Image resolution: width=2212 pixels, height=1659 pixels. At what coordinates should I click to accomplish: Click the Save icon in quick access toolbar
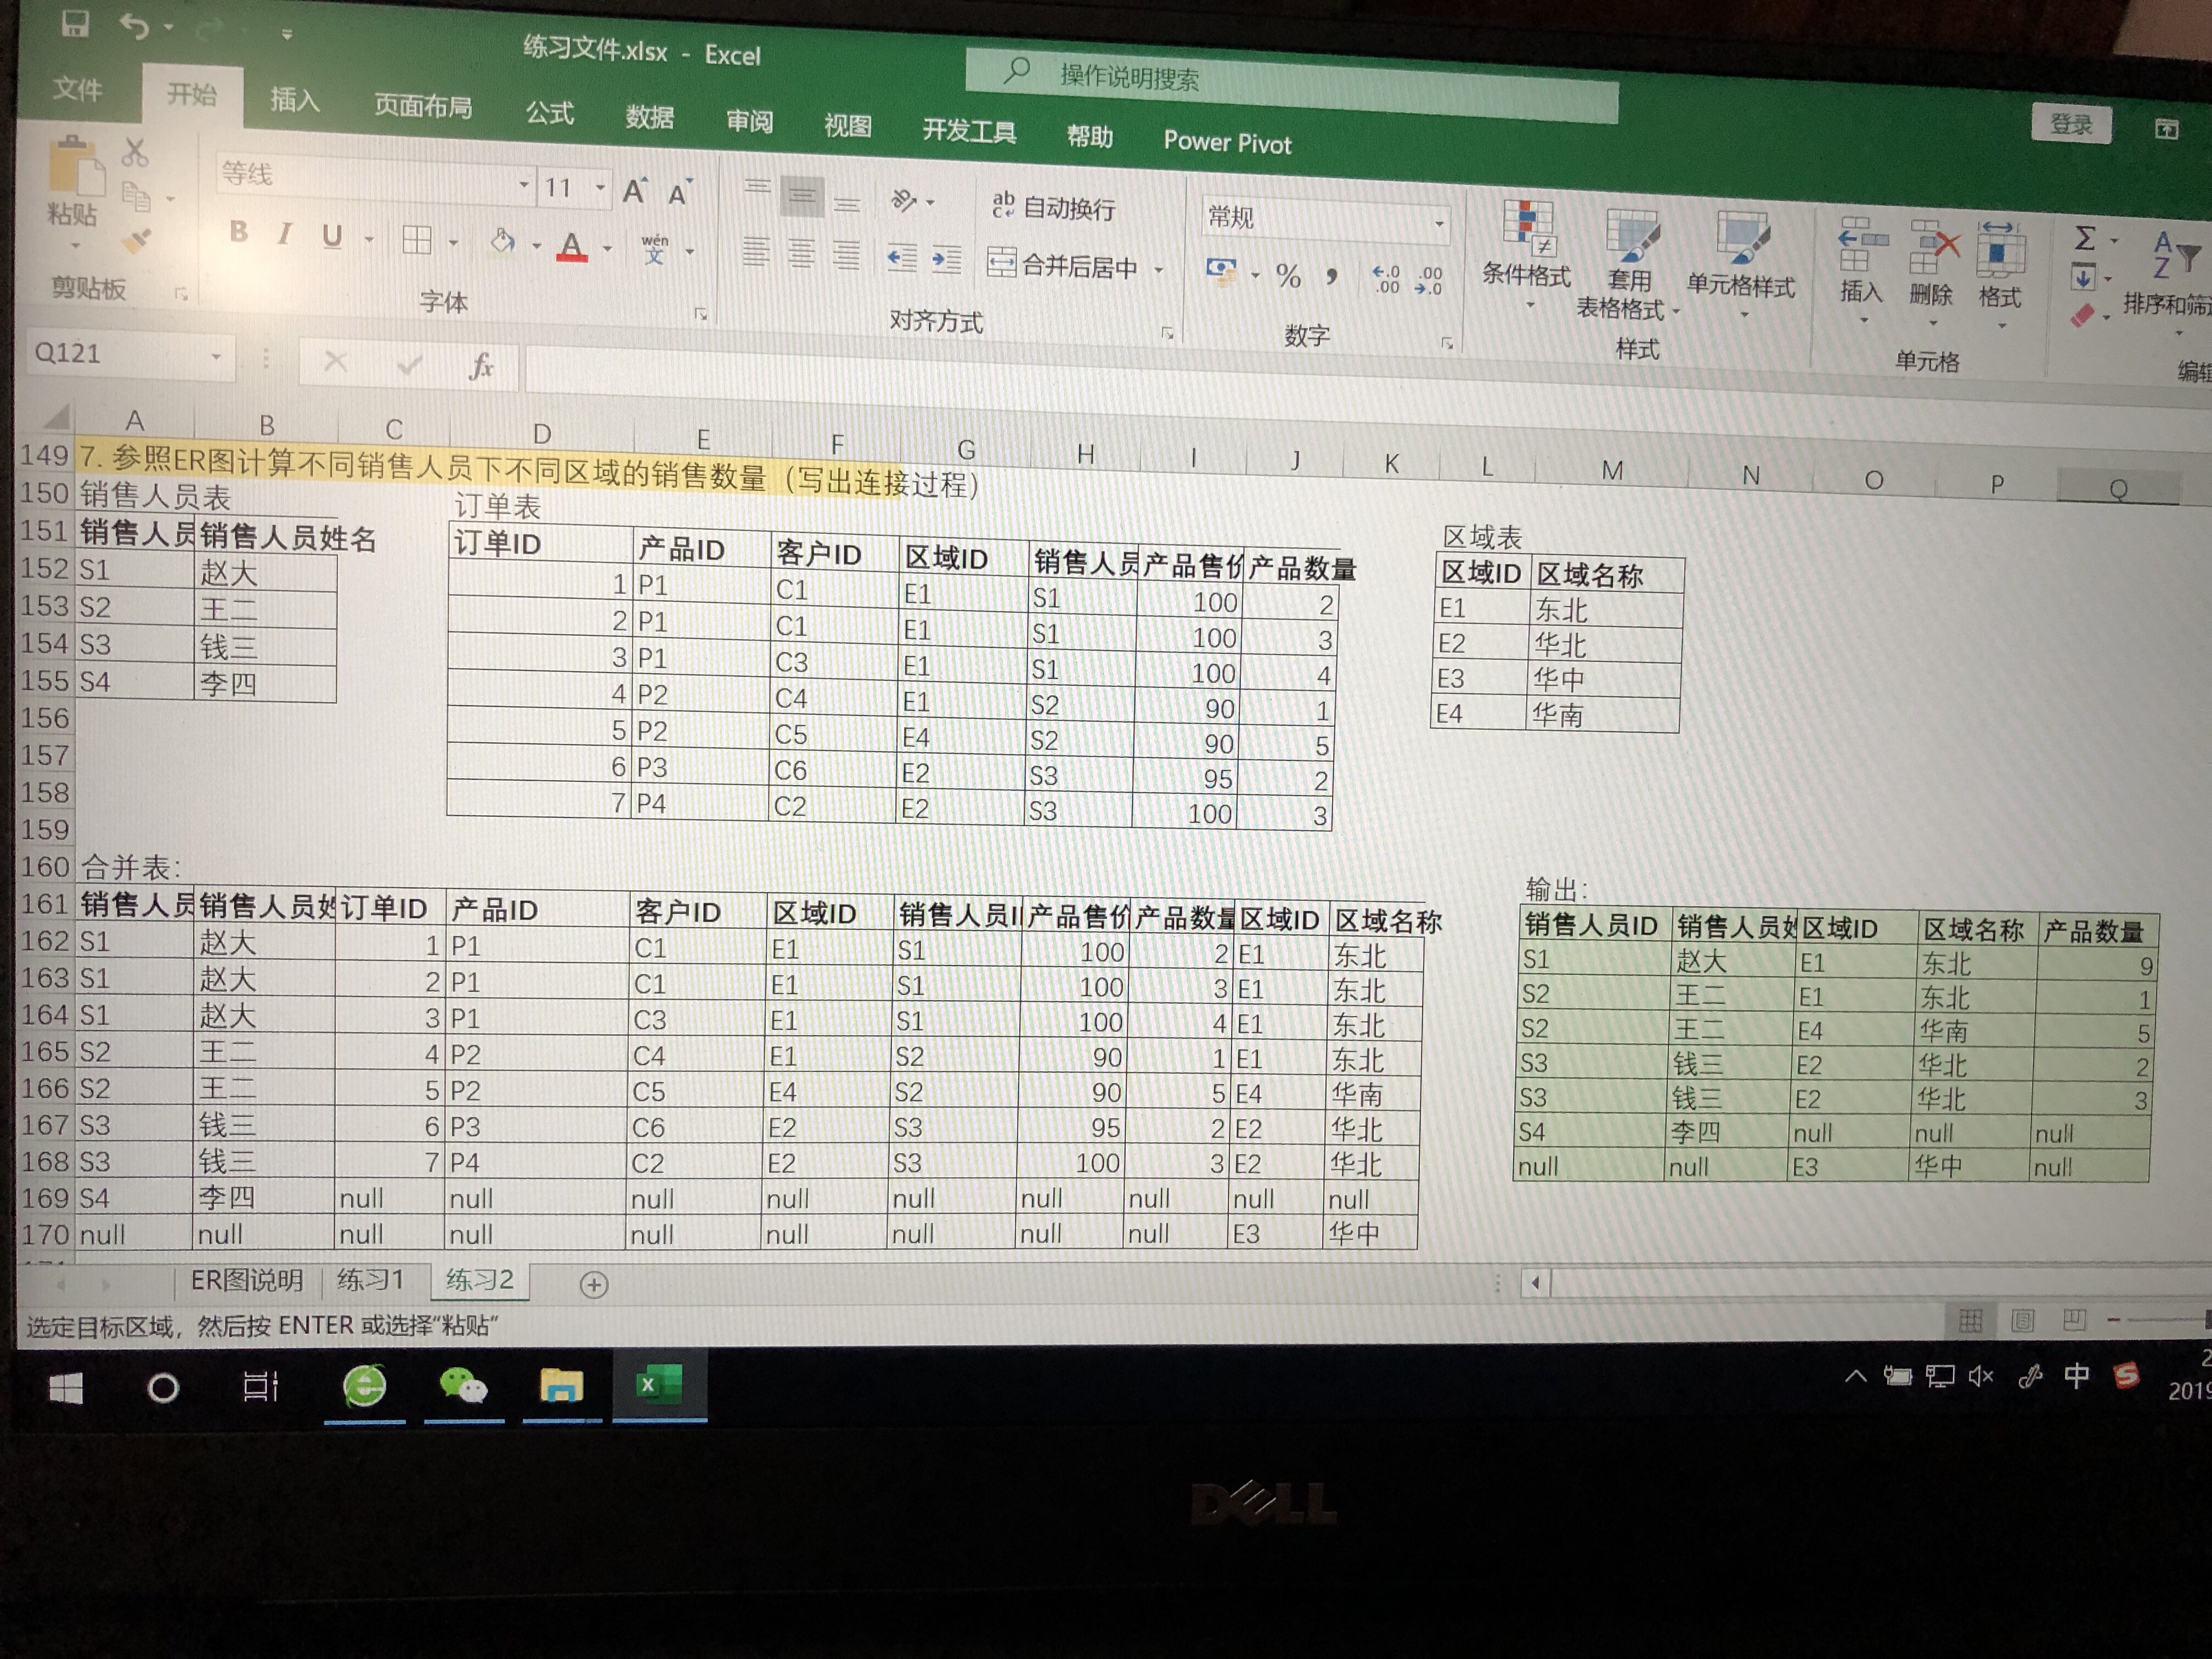[x=75, y=22]
